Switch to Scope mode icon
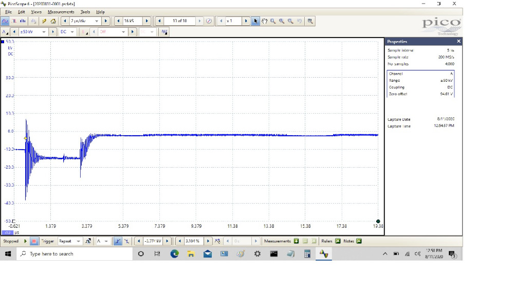The image size is (514, 289). coord(5,21)
